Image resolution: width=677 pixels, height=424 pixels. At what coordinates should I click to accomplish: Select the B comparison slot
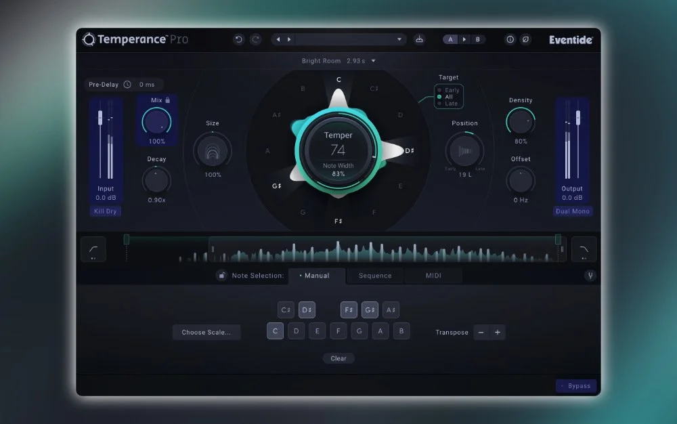477,39
